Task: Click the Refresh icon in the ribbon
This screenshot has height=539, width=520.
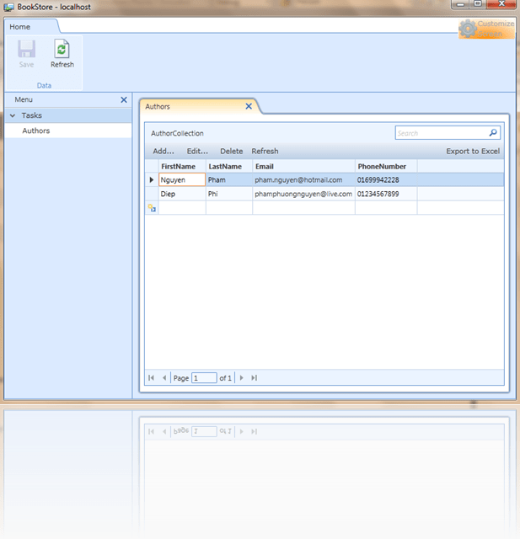Action: pyautogui.click(x=62, y=49)
